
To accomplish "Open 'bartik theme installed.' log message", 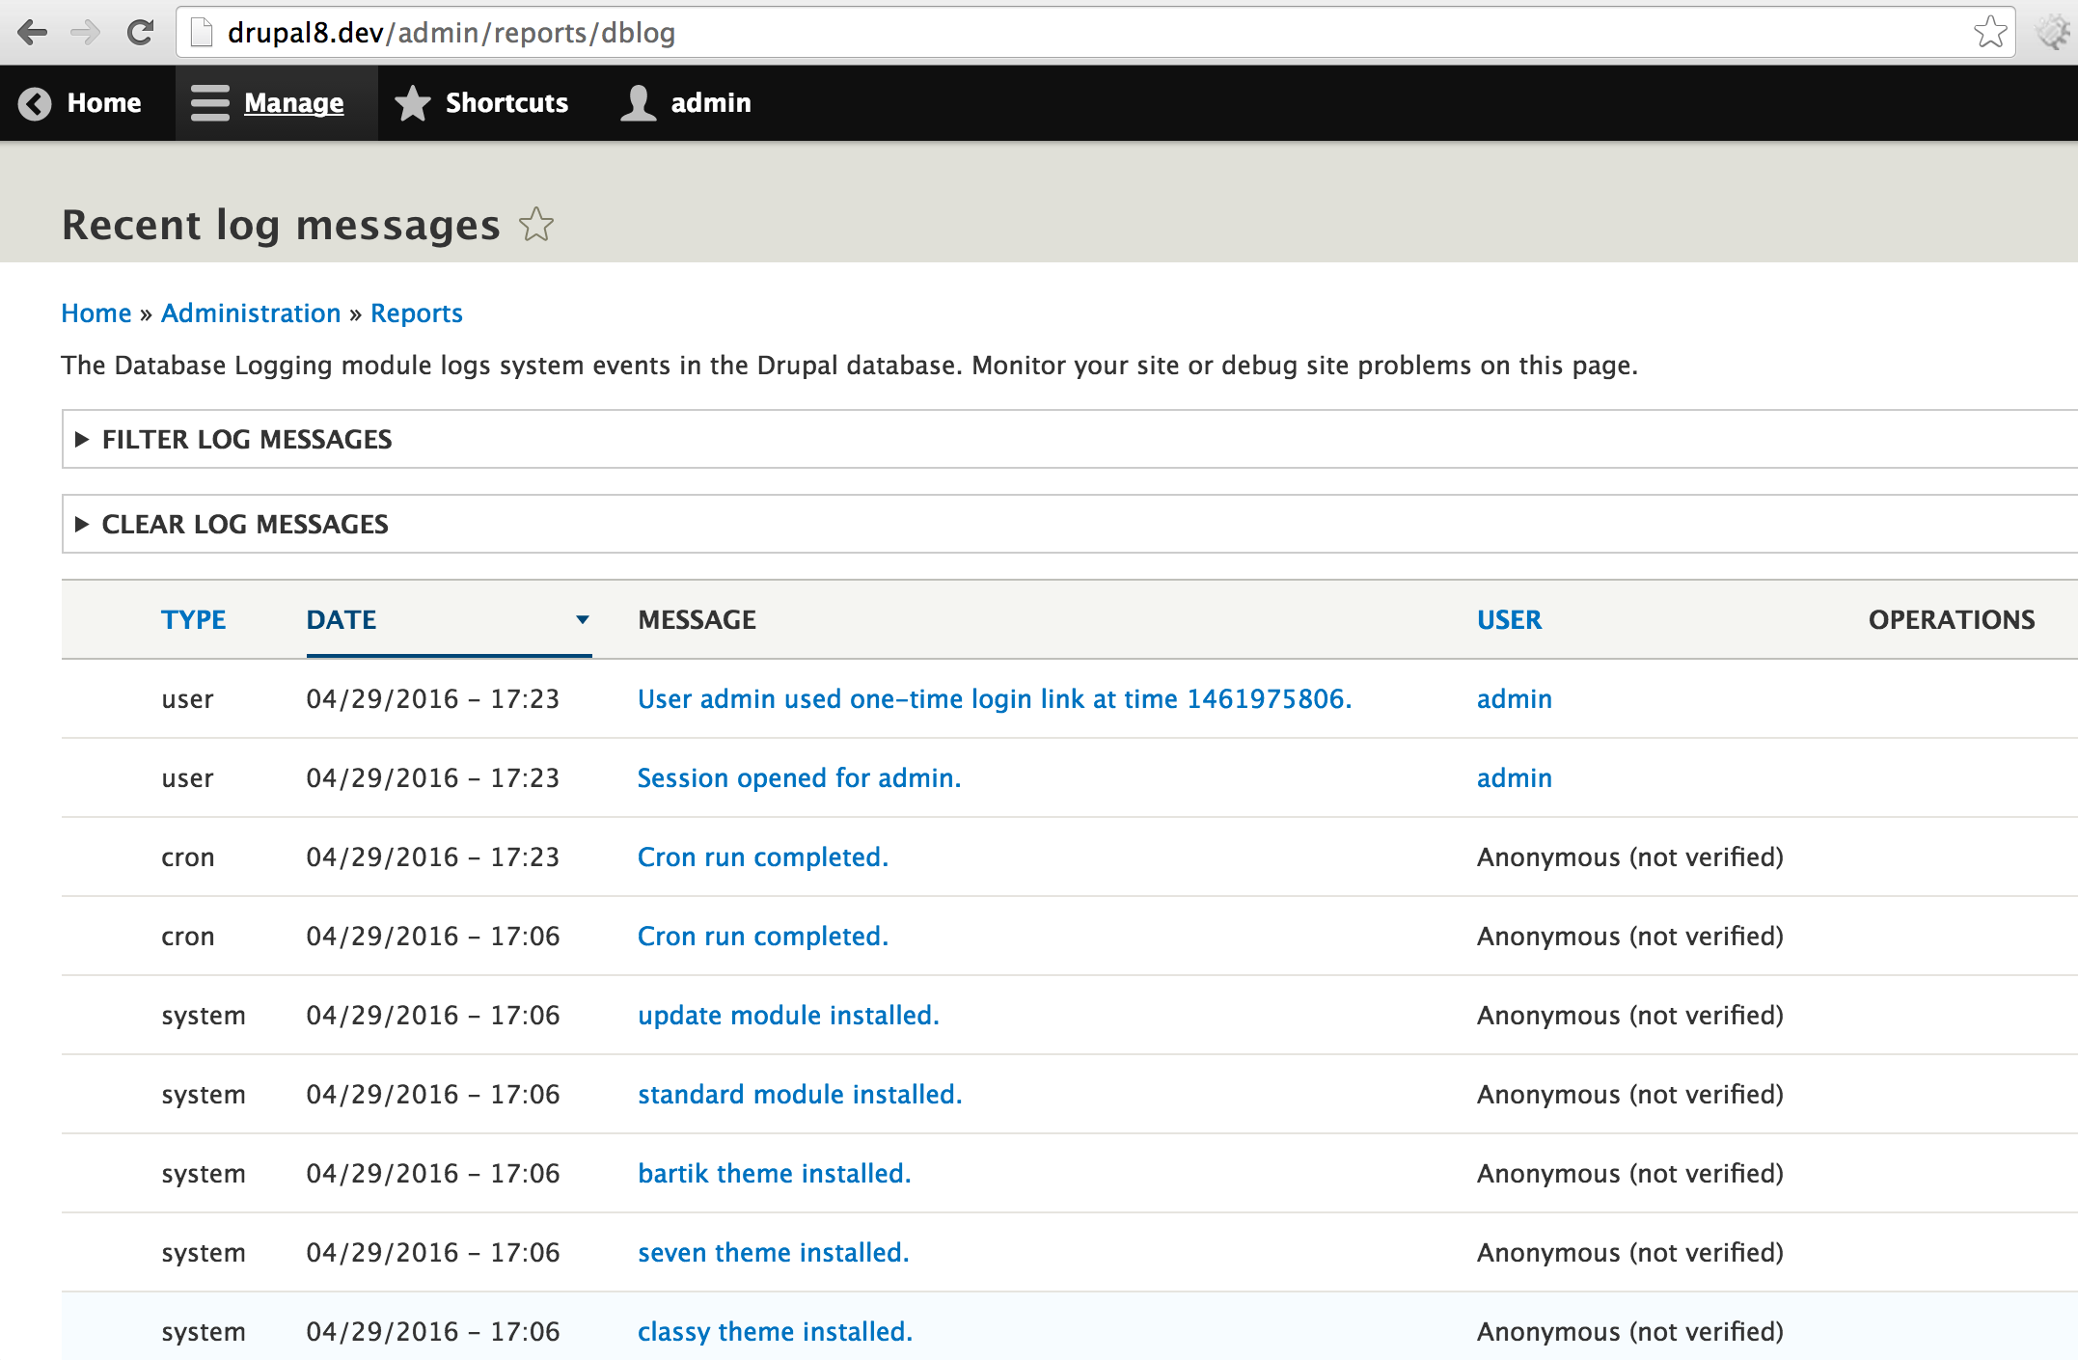I will click(774, 1174).
